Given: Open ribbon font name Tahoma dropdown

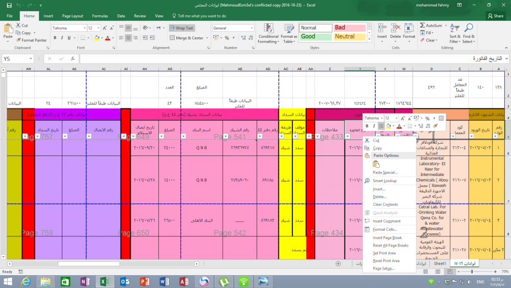Looking at the screenshot, I should point(85,28).
